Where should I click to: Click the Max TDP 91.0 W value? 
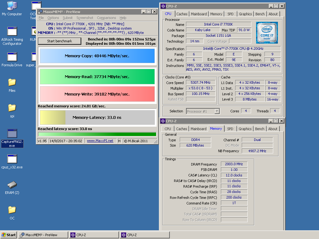click(244, 30)
